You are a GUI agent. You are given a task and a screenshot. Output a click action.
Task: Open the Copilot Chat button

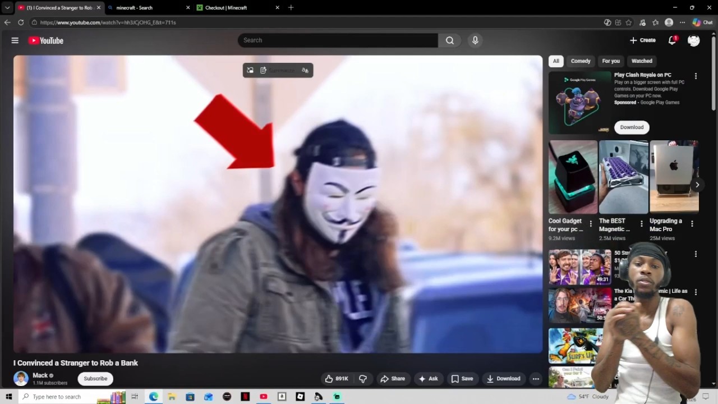(702, 22)
